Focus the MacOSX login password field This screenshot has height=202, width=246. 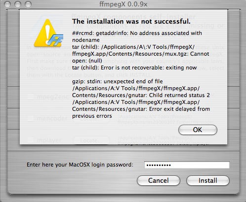pyautogui.click(x=187, y=165)
